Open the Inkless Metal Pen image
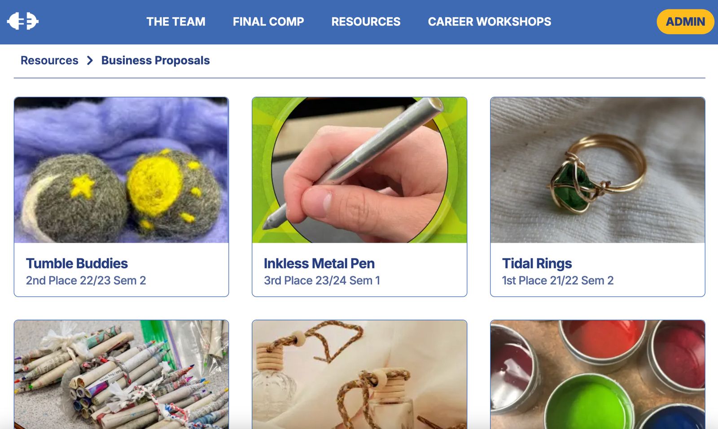Image resolution: width=718 pixels, height=429 pixels. click(359, 170)
